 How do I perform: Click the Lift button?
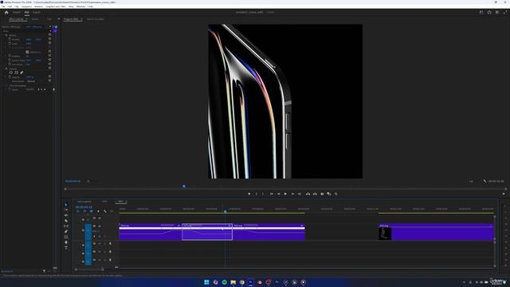click(x=308, y=194)
